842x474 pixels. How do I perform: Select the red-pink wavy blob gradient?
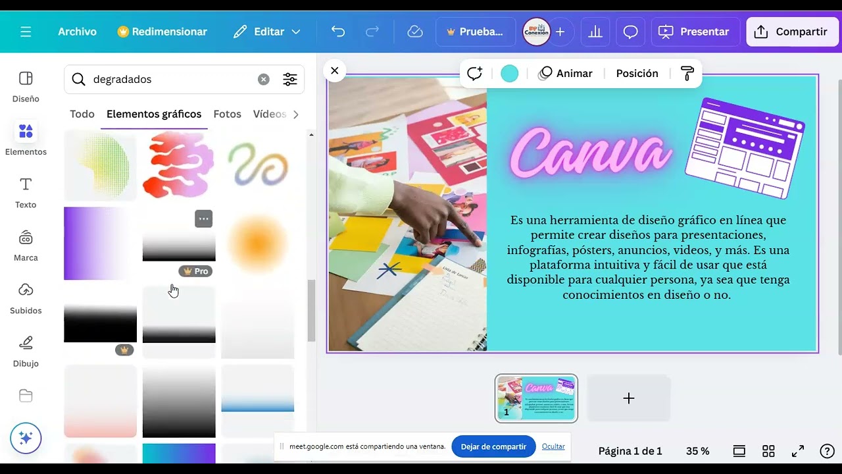point(179,165)
